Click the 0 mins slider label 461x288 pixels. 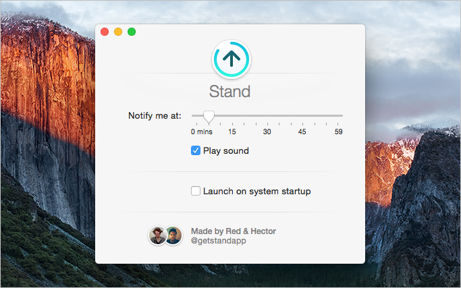tap(201, 132)
